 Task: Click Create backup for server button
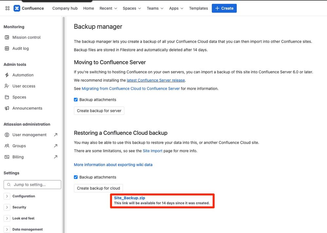click(x=99, y=111)
